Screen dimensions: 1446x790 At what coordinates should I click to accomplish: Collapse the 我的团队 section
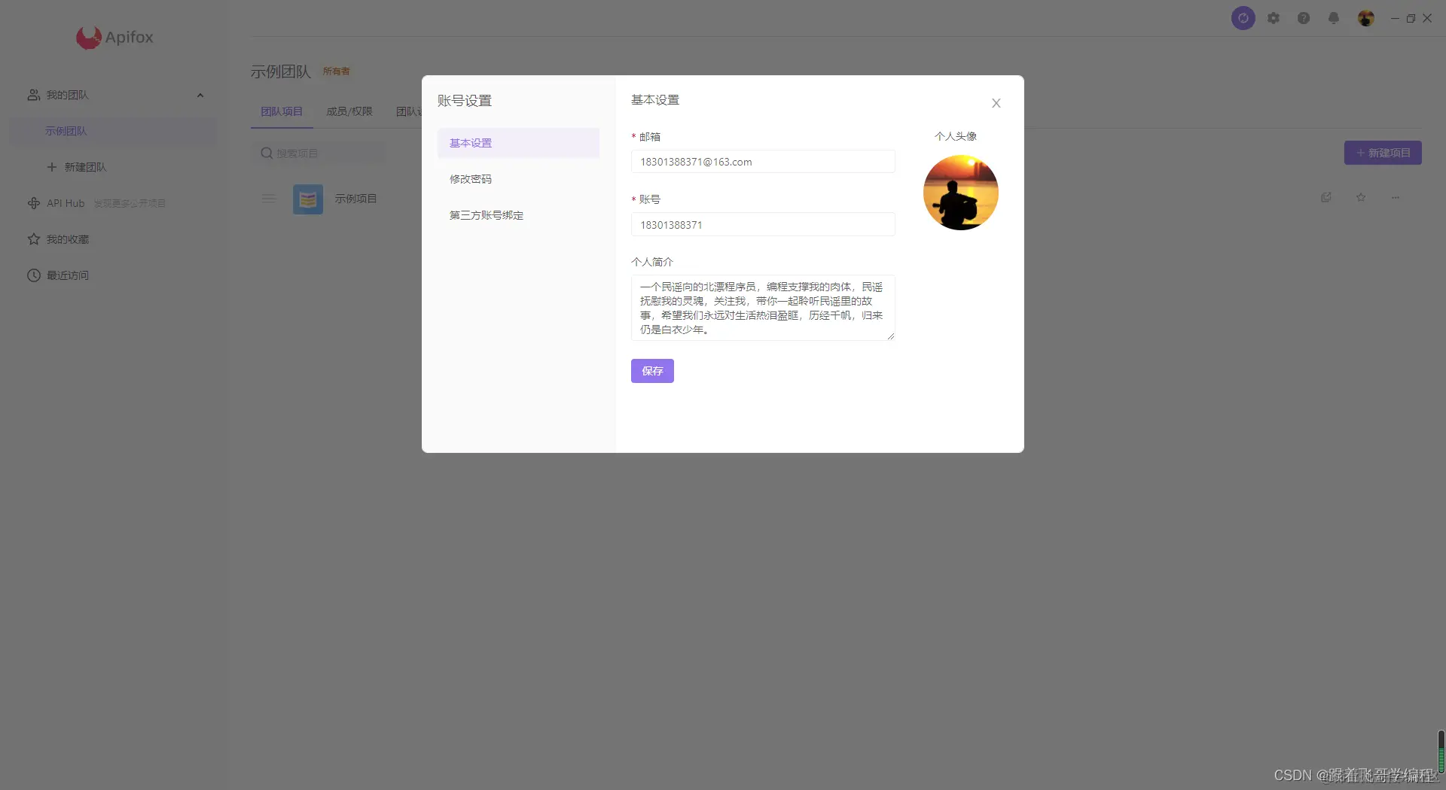[200, 96]
